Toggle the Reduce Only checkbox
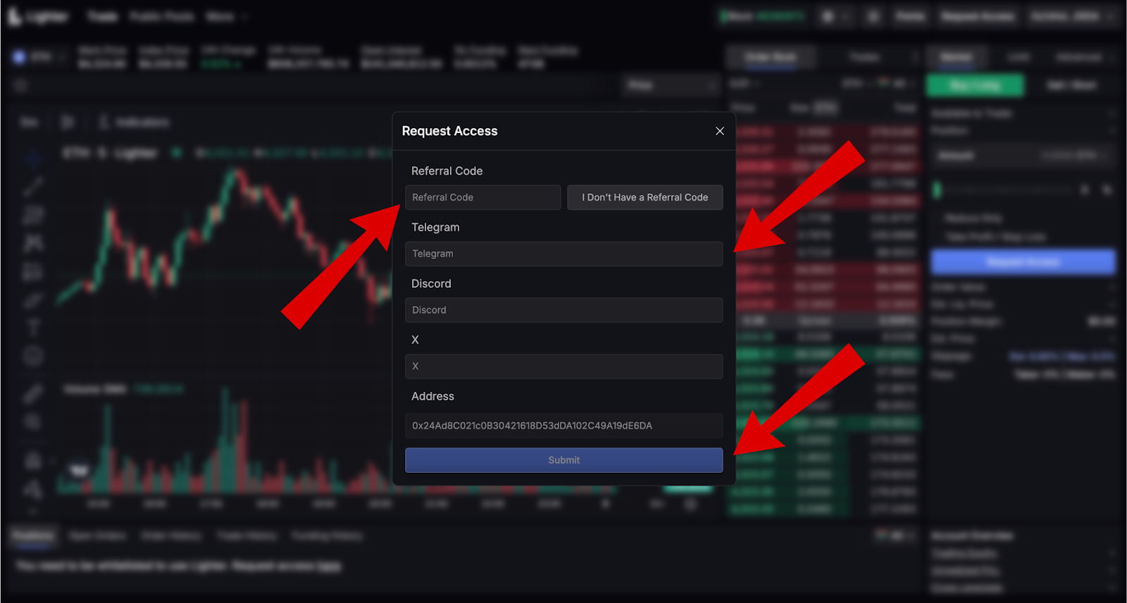 (x=938, y=219)
